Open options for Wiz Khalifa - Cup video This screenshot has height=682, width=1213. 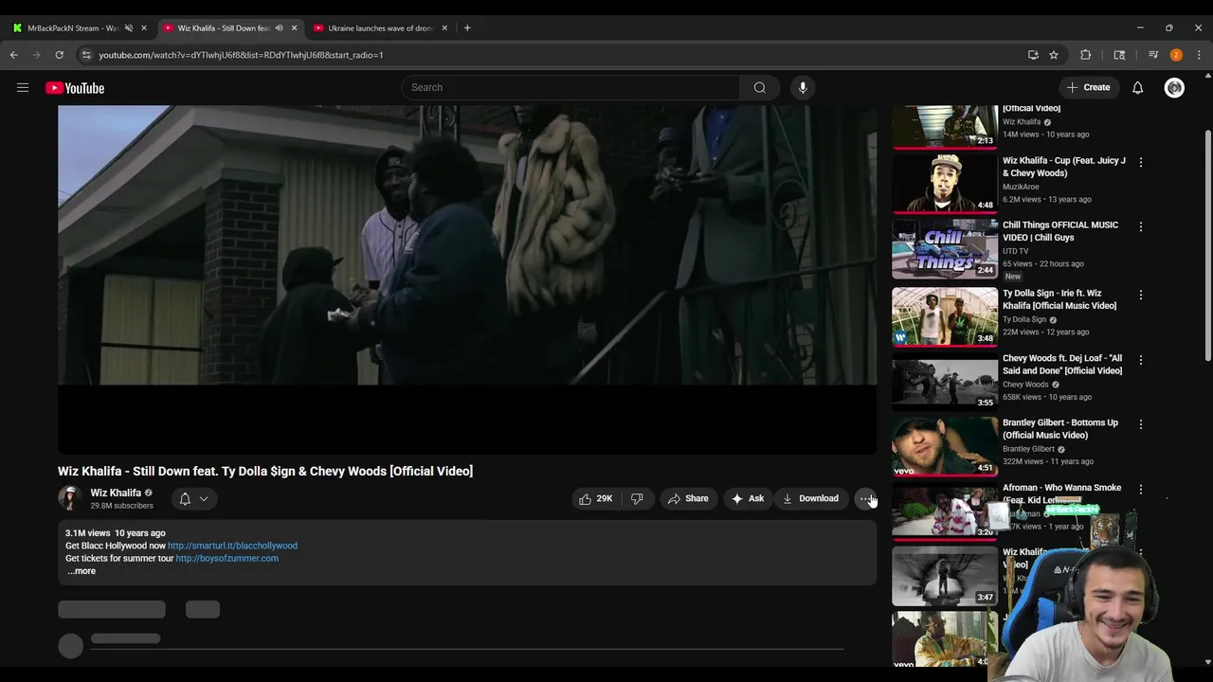click(1141, 162)
